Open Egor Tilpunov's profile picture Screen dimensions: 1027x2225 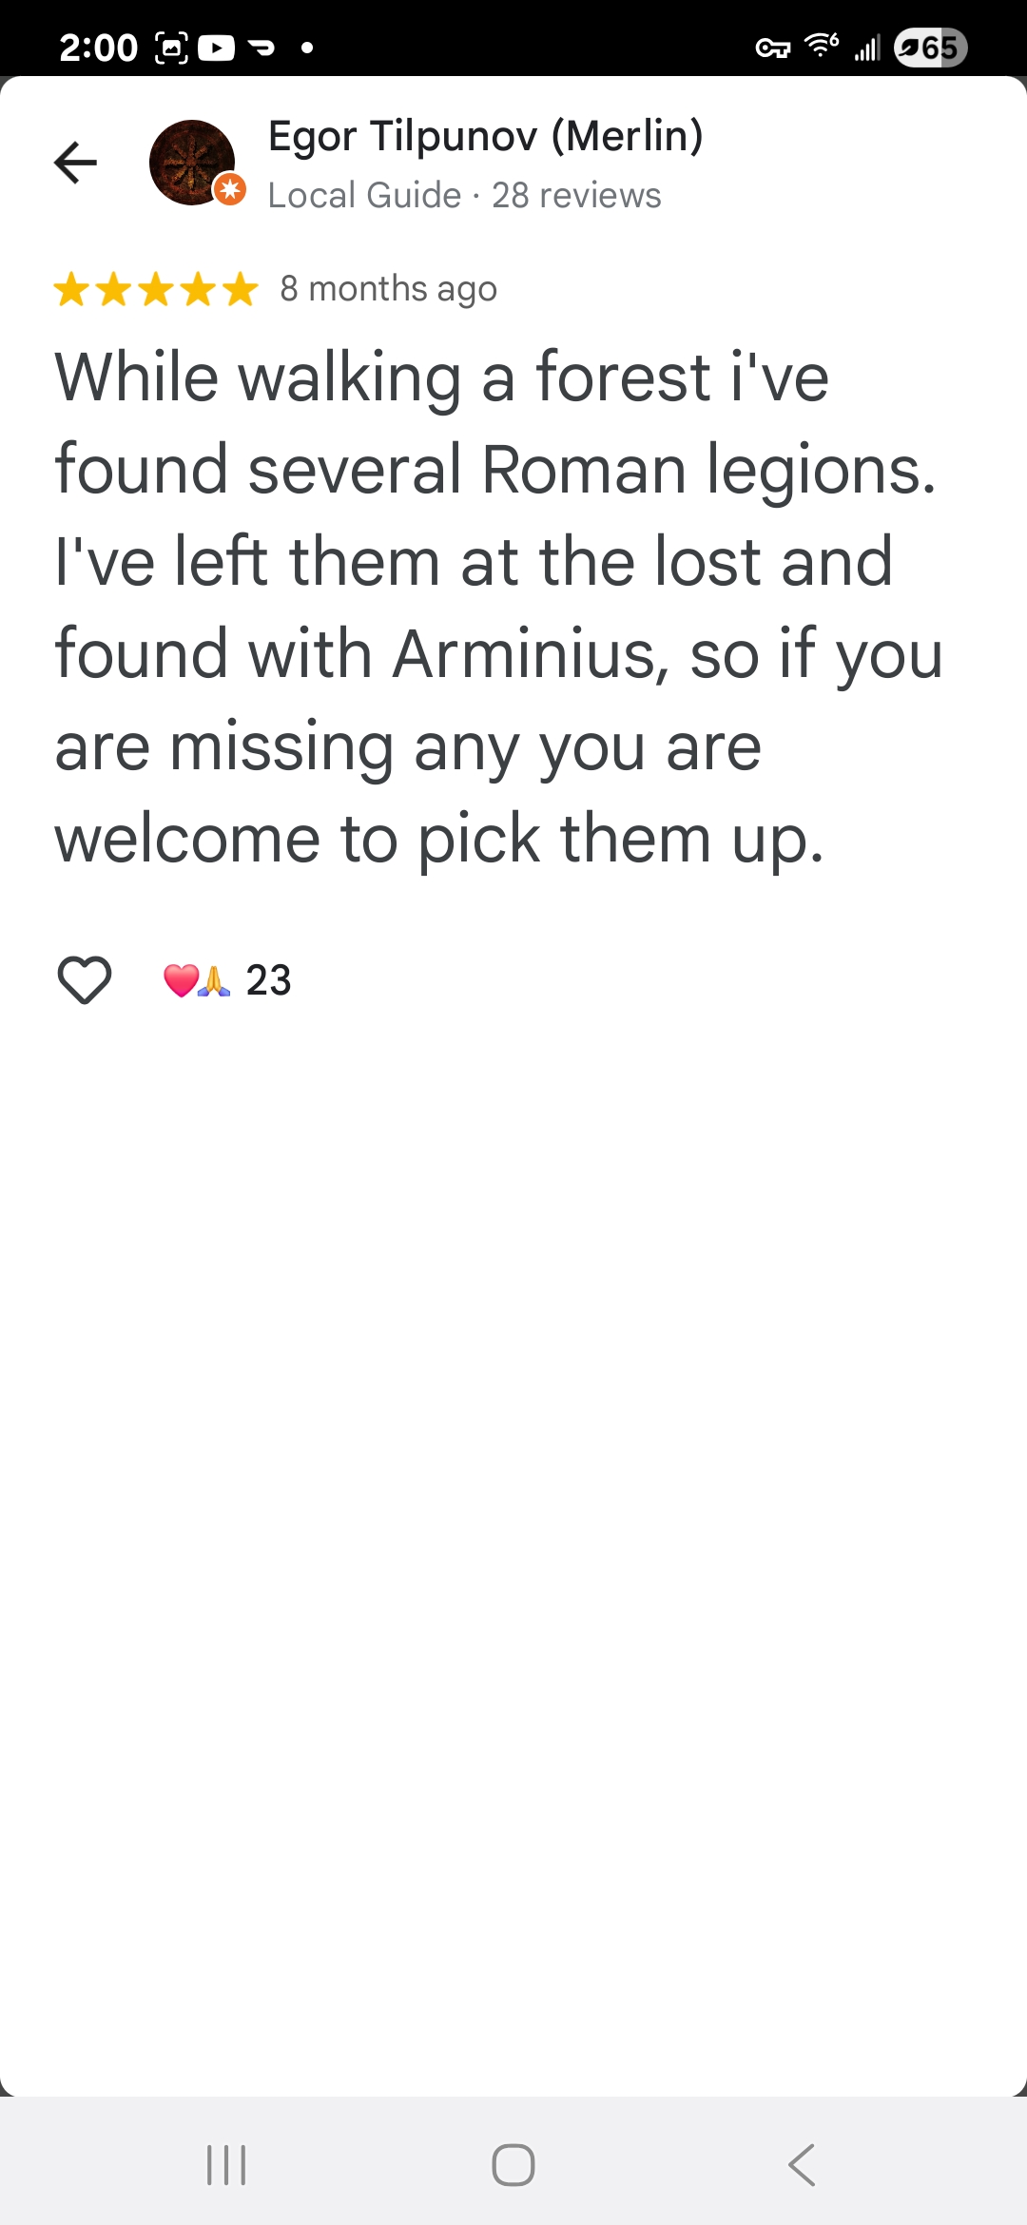pyautogui.click(x=191, y=162)
